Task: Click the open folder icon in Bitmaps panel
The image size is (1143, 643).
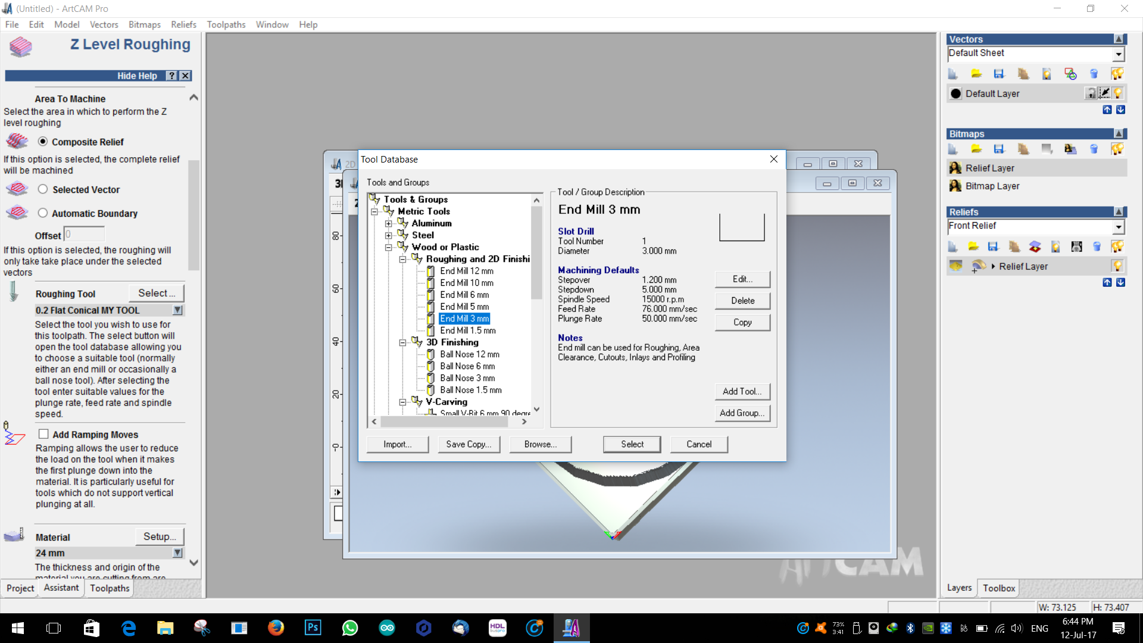Action: [976, 149]
